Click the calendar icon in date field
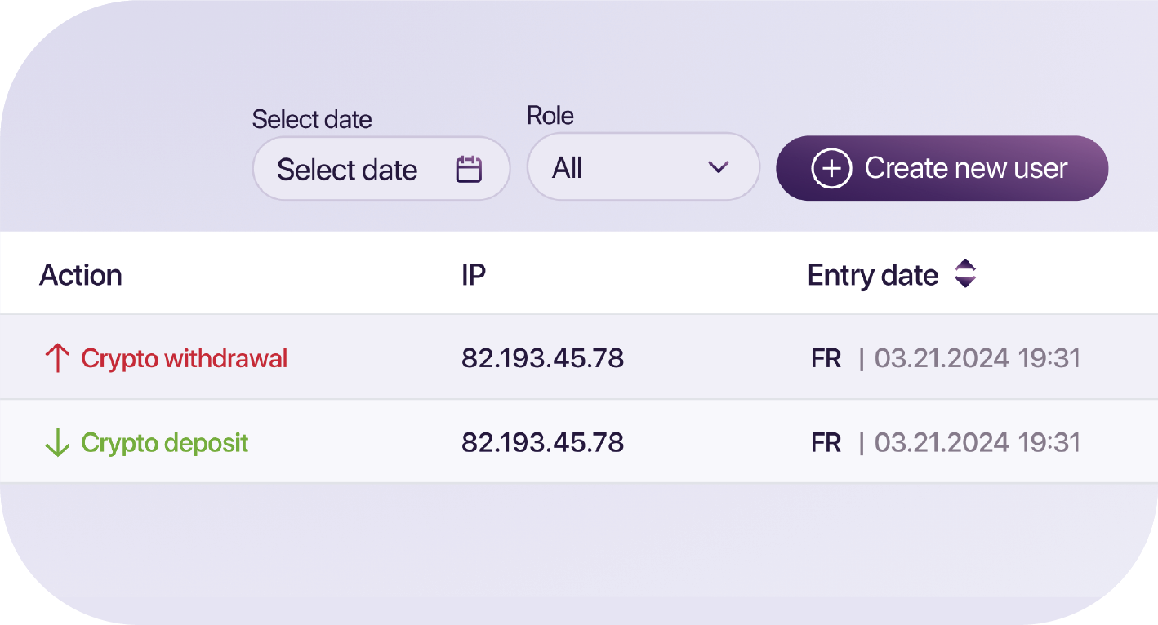The width and height of the screenshot is (1158, 625). click(x=469, y=169)
